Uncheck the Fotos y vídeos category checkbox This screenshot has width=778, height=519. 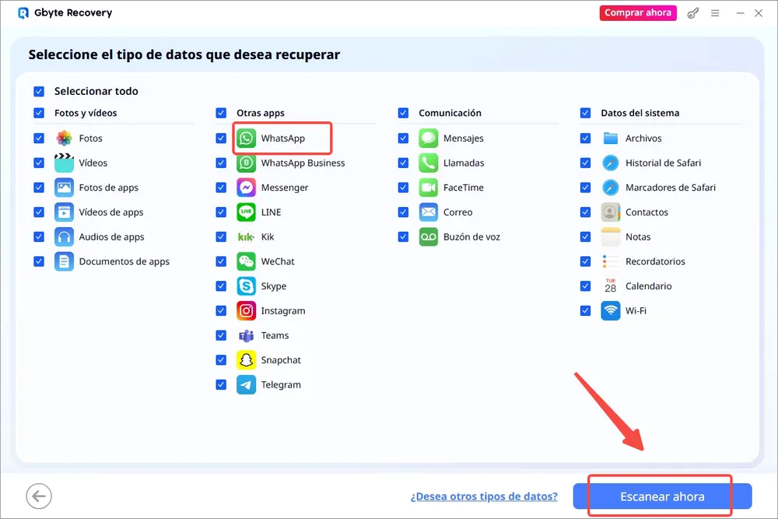[39, 113]
